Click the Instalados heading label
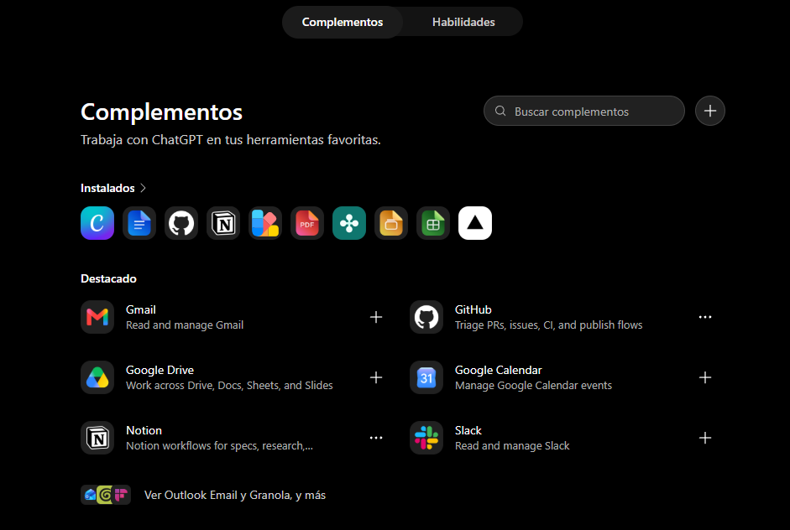Screen dimensions: 790x530 pyautogui.click(x=107, y=188)
